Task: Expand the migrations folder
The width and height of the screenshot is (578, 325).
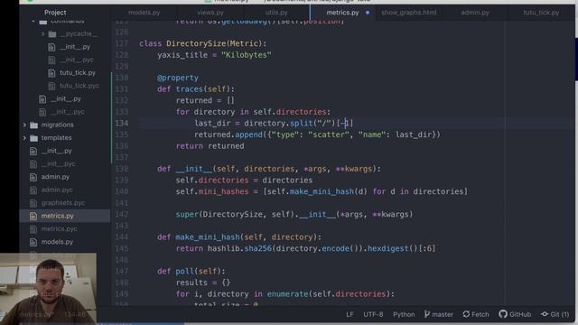Action: tap(24, 125)
